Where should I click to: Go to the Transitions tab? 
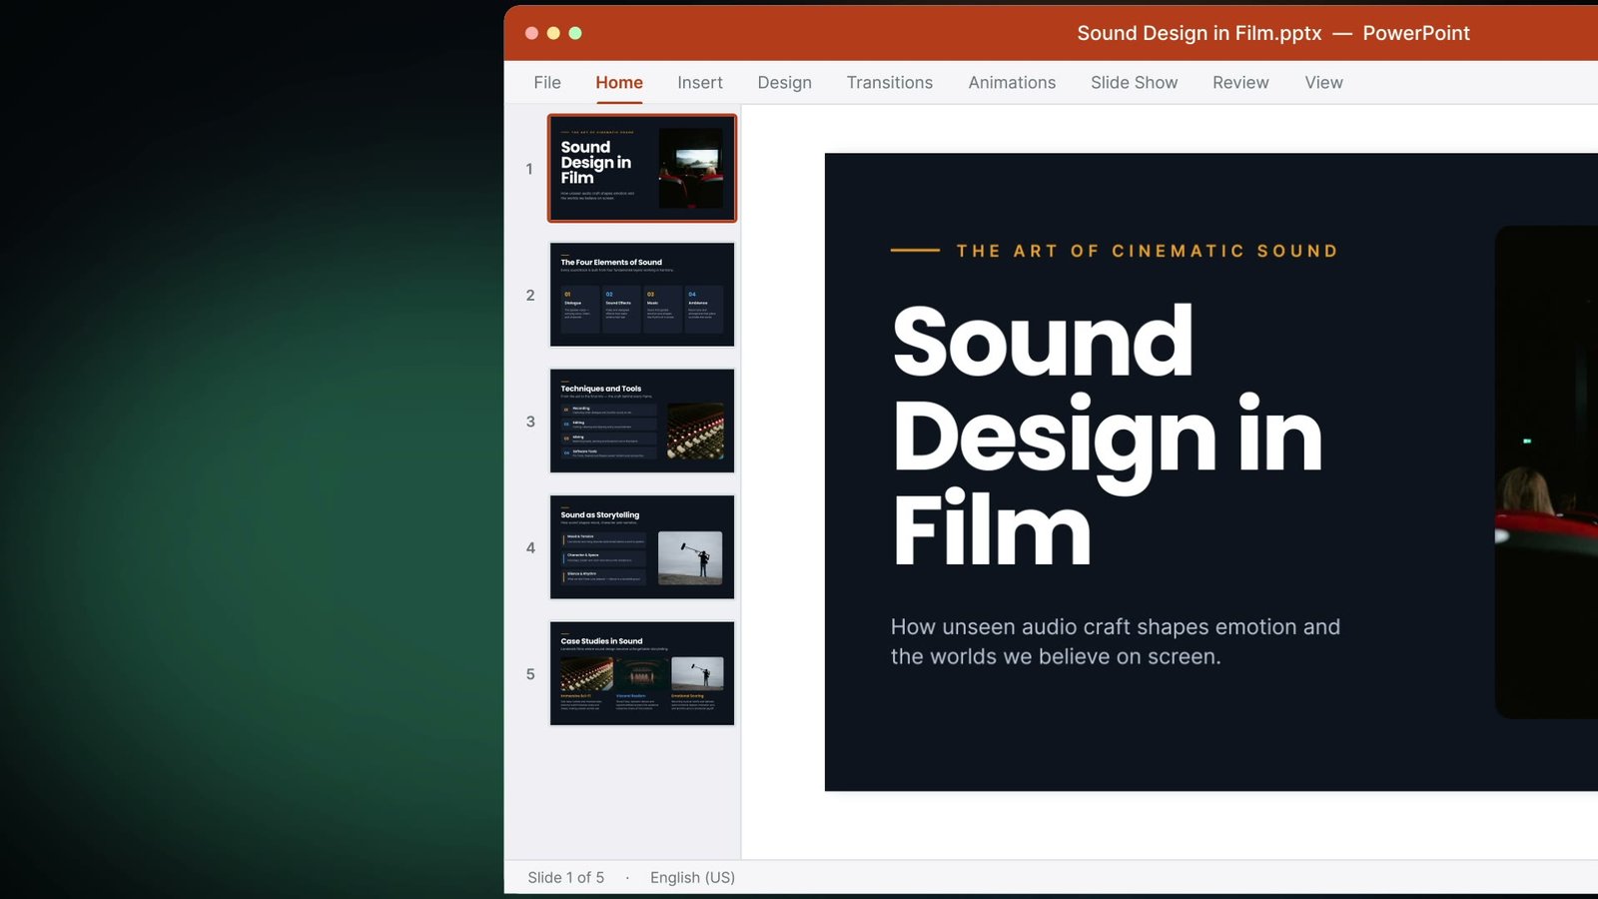point(890,83)
